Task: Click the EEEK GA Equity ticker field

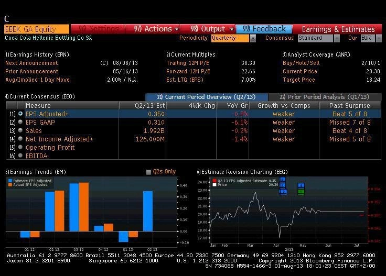Action: [37, 29]
